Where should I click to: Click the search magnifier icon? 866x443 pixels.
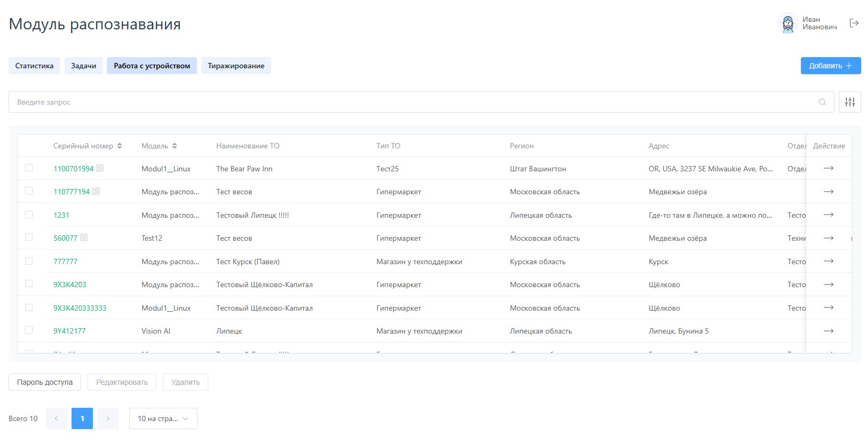(x=822, y=102)
